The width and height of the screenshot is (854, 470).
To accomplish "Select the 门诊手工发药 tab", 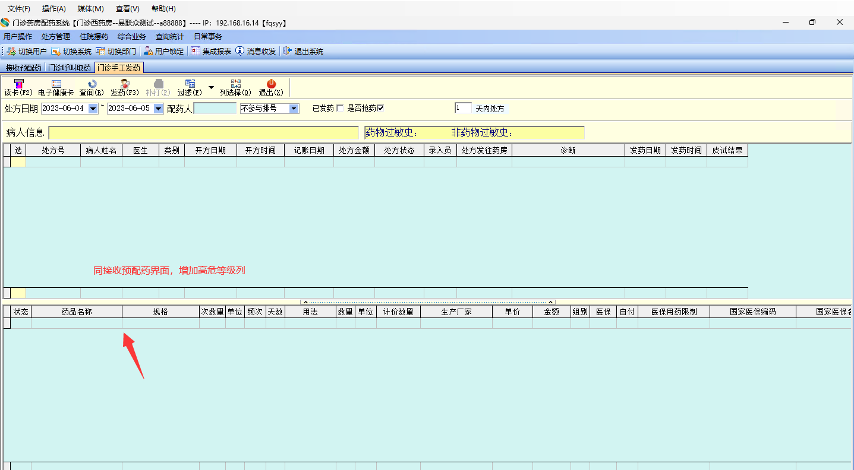I will point(119,68).
